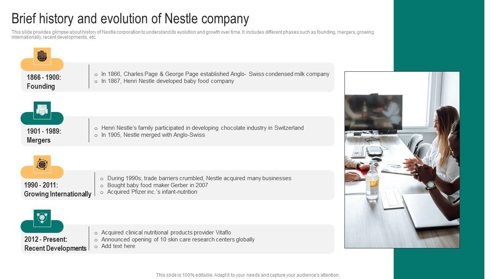Click the network icon above Recent Developments
This screenshot has width=496, height=279.
click(42, 218)
